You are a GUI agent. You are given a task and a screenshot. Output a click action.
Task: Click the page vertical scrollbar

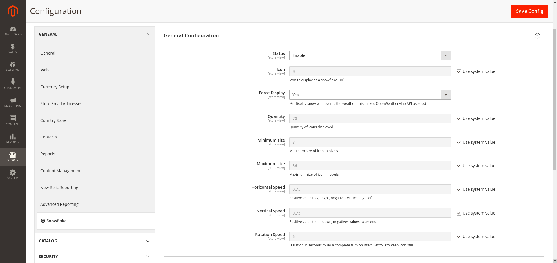coord(555,99)
